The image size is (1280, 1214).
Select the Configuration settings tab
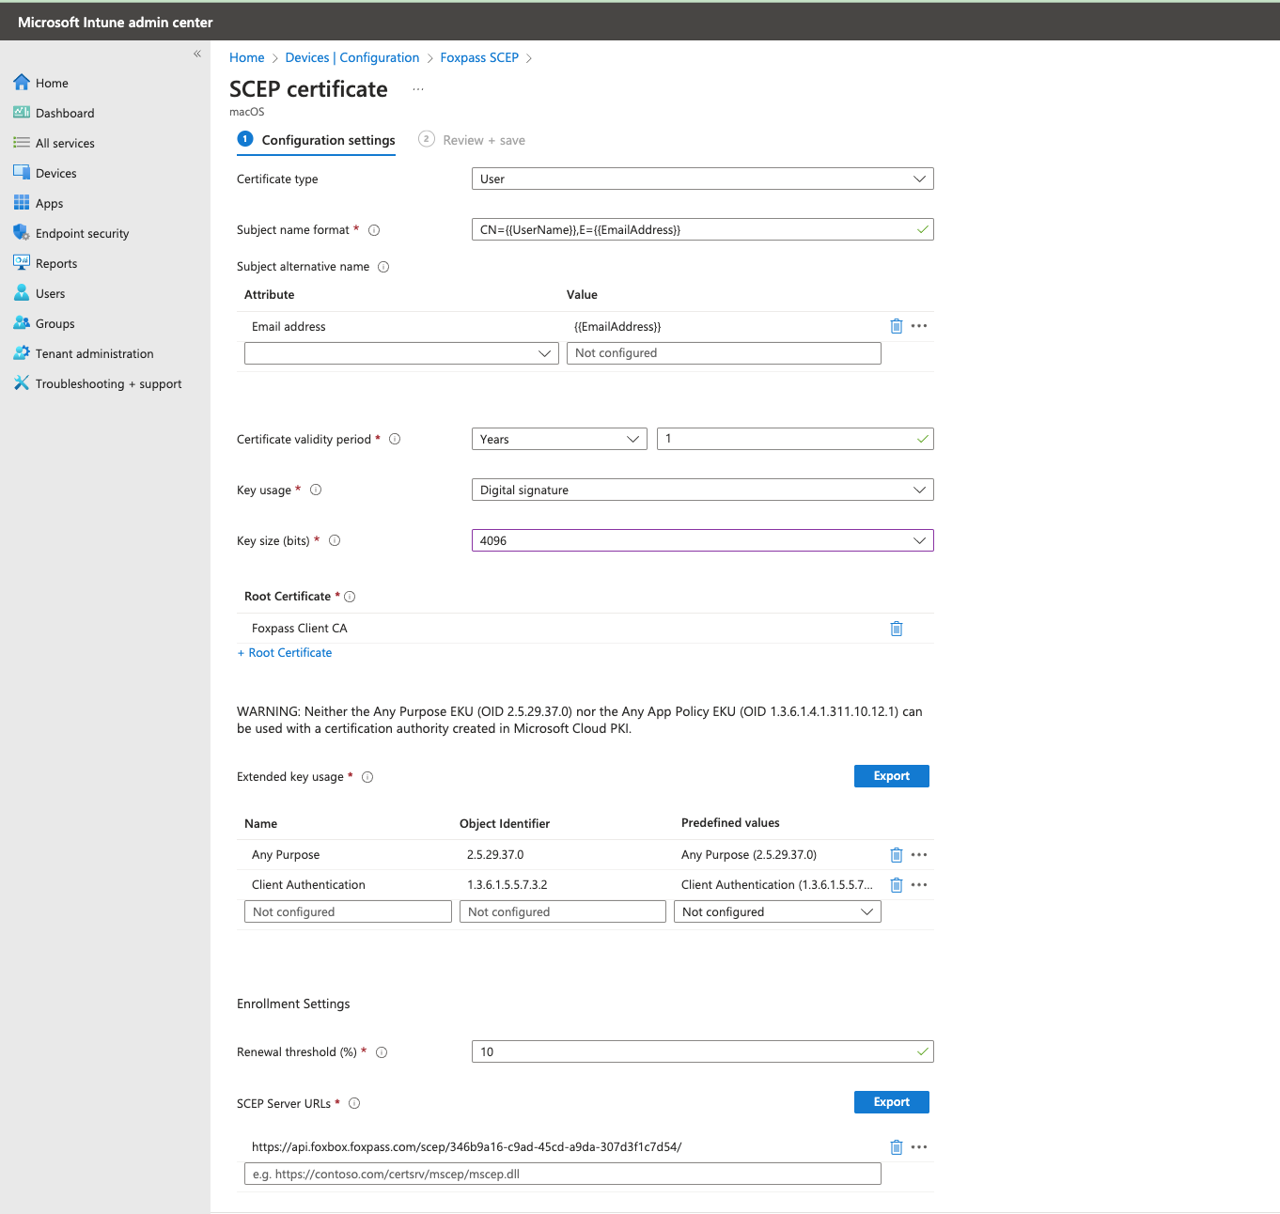coord(317,140)
